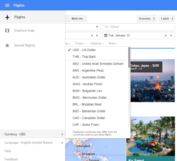Choose CAD - Canadian Dollar currency
Viewport: 177px width, 161px height.
point(97,118)
